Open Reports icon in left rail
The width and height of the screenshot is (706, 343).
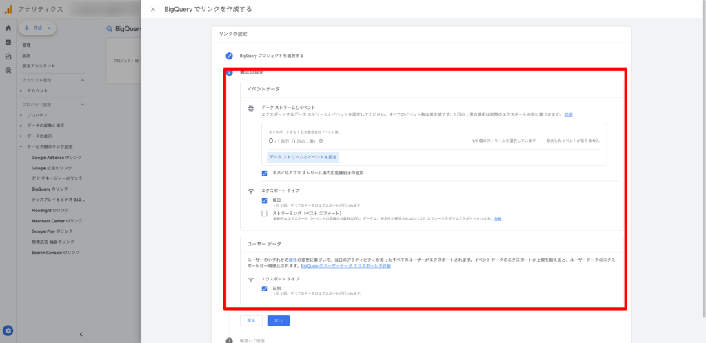[8, 42]
